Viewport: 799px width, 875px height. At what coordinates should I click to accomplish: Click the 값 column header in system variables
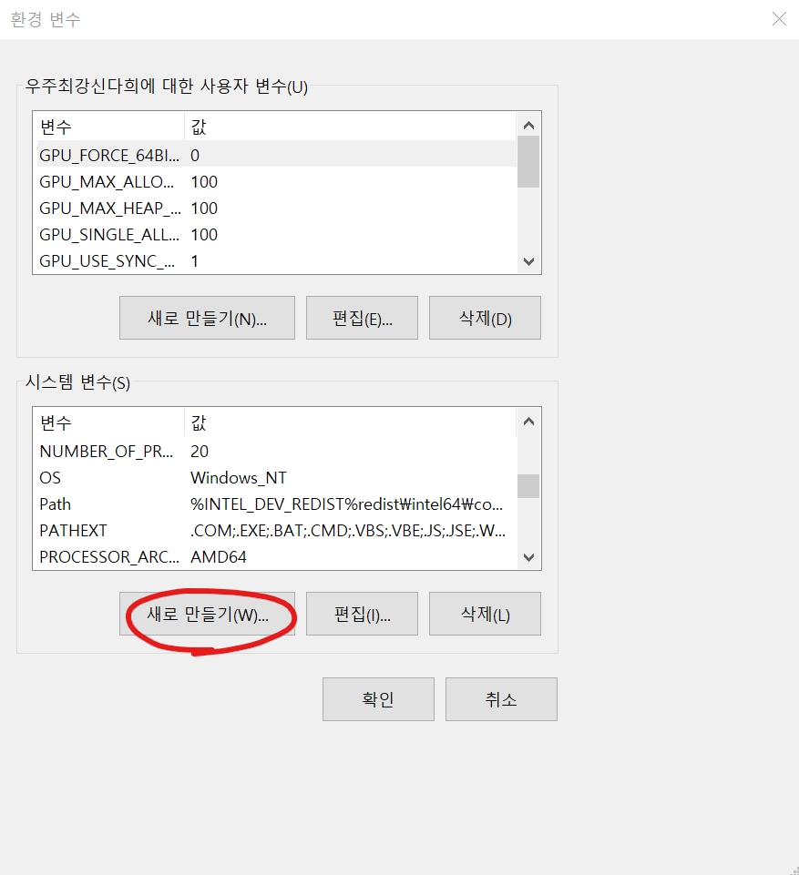[x=350, y=422]
